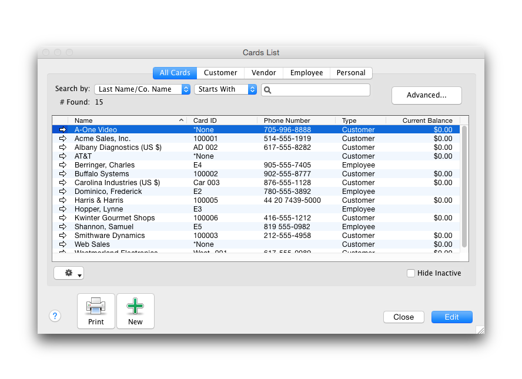Screen dimensions: 522x379
Task: Select the Employee tab
Action: tap(306, 73)
